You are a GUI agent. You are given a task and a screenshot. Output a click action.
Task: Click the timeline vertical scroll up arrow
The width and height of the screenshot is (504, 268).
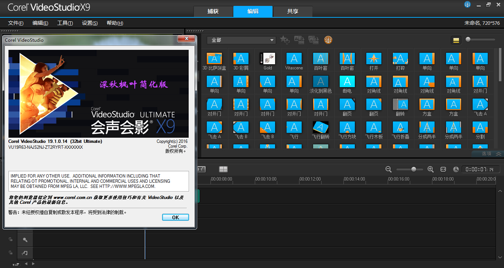click(500, 191)
